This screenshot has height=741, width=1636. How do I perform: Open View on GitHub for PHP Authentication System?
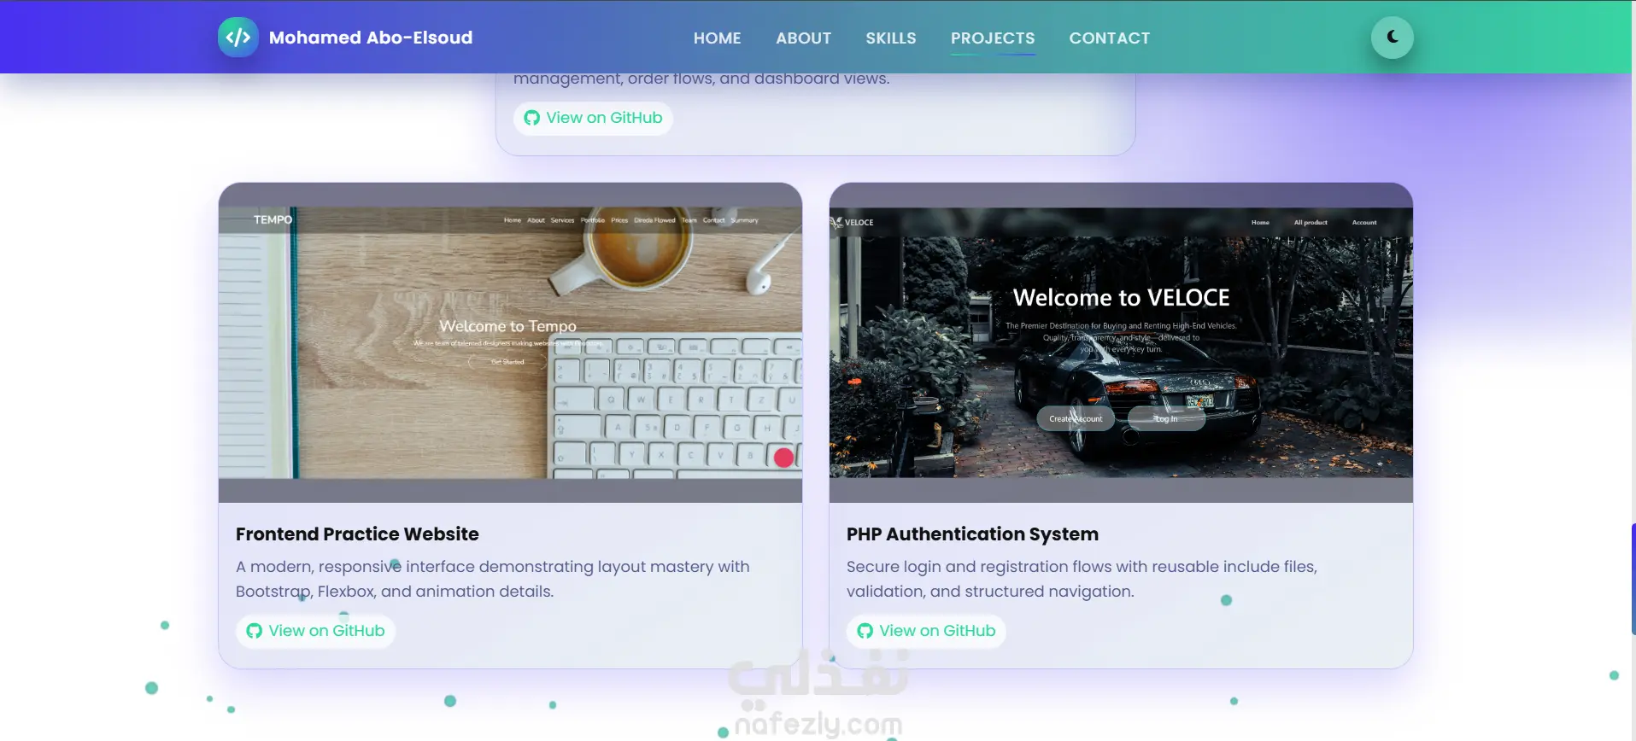tap(926, 631)
